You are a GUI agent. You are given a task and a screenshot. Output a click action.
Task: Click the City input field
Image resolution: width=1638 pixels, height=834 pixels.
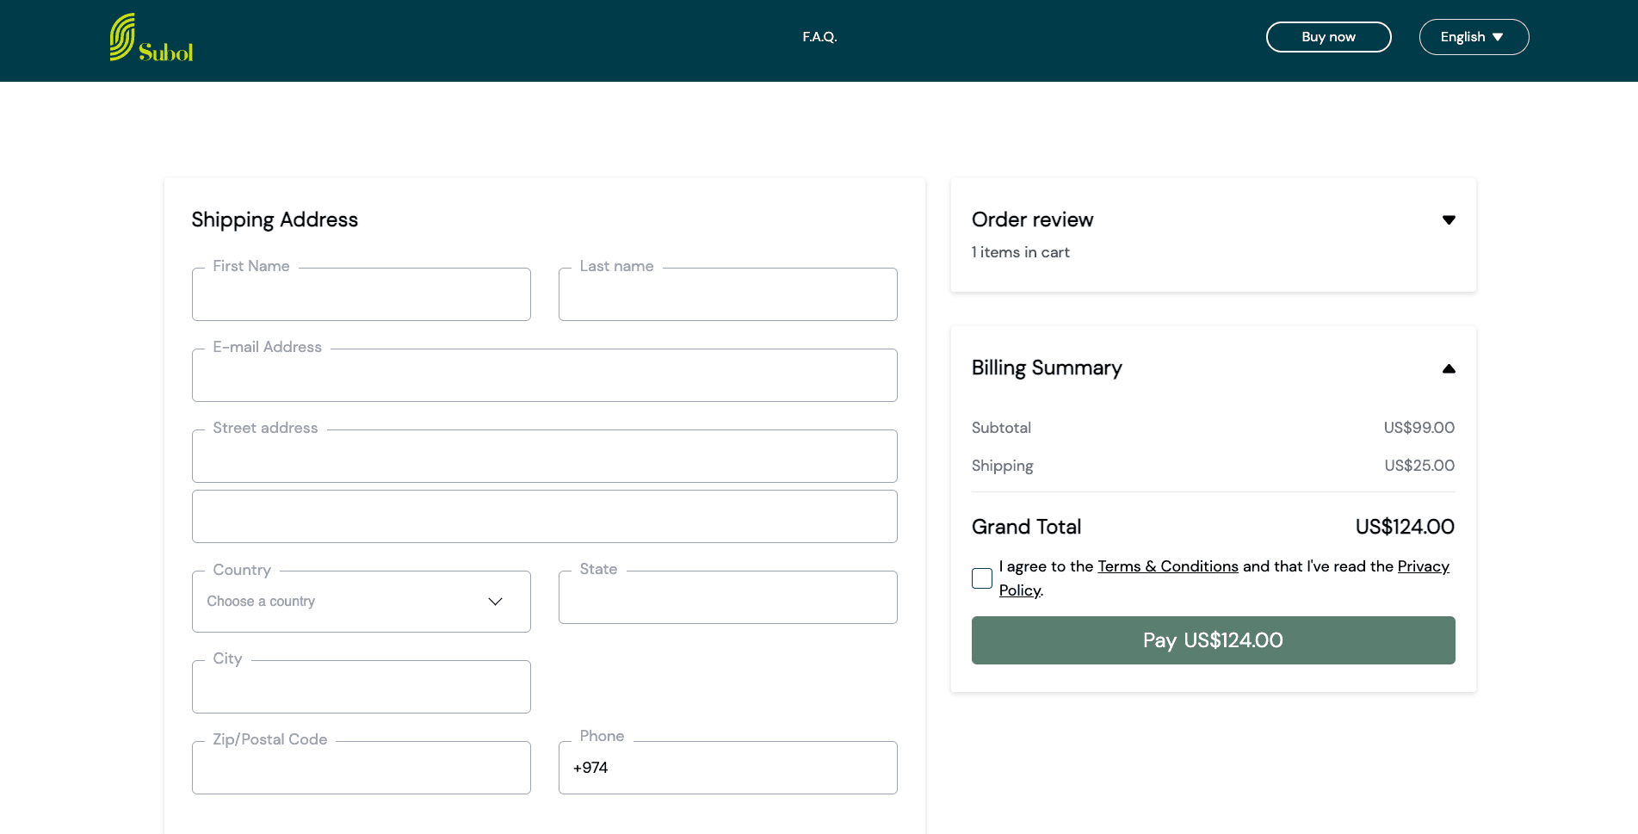pos(361,687)
